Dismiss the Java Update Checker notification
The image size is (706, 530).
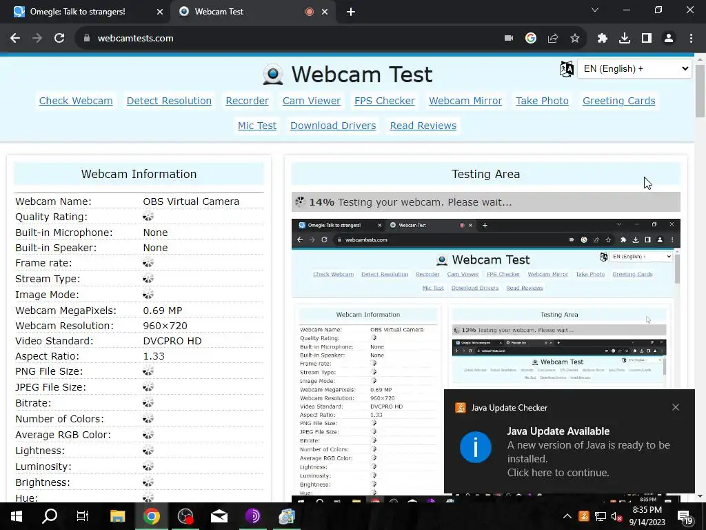click(x=675, y=407)
